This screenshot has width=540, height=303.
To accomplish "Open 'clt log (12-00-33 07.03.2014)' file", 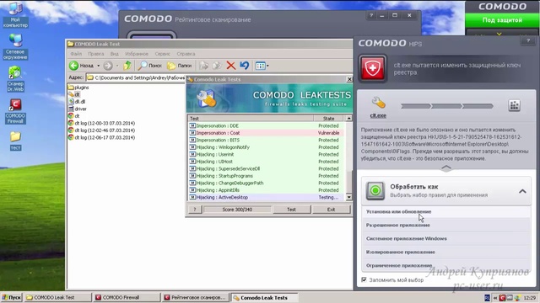I will pyautogui.click(x=101, y=123).
